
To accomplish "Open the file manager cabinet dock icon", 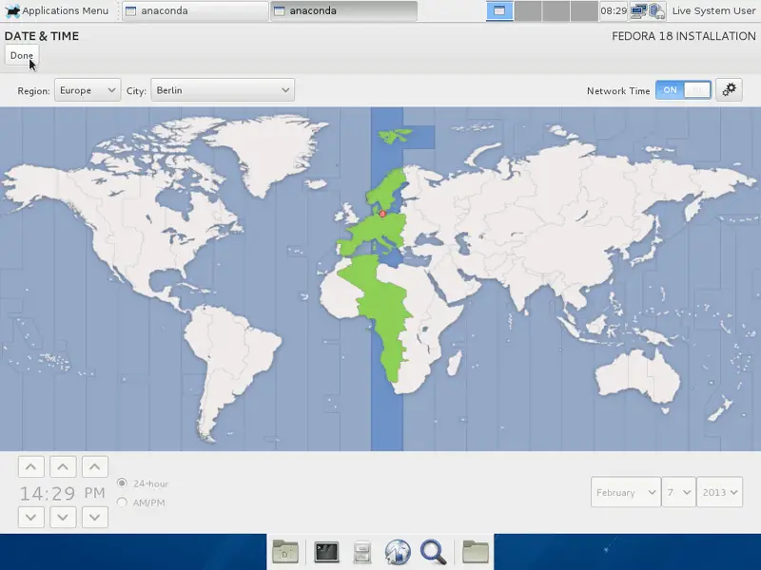I will [362, 553].
